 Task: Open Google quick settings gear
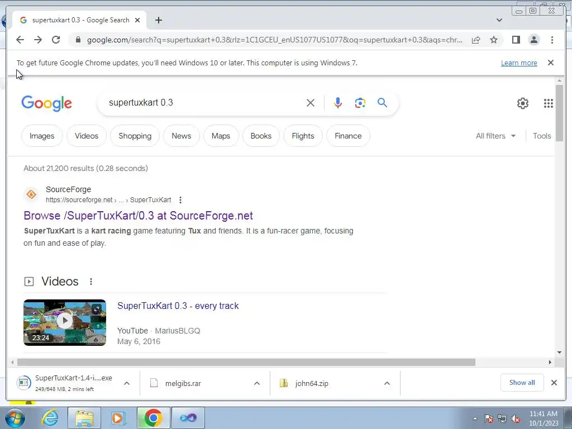tap(522, 103)
